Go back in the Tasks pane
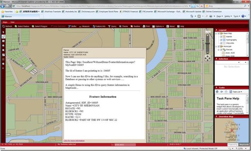Image resolution: width=251 pixels, height=151 pixels. [x=222, y=92]
